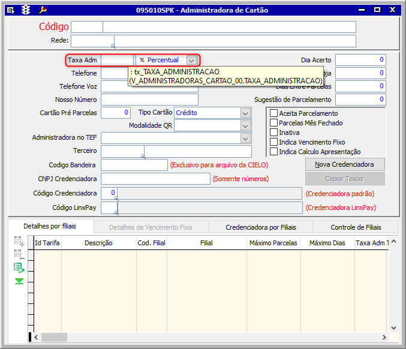The height and width of the screenshot is (349, 406).
Task: Focus the Sugestão de Parcelamento field
Action: pyautogui.click(x=360, y=100)
